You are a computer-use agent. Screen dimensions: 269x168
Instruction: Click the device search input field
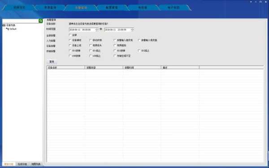[x=21, y=21]
